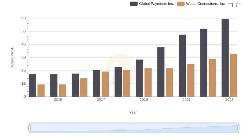Grab the left handle of range slider
This screenshot has width=244, height=140.
point(29,128)
